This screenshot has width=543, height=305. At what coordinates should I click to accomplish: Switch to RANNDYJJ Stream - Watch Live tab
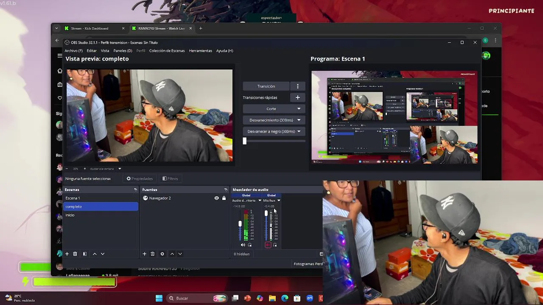click(162, 28)
